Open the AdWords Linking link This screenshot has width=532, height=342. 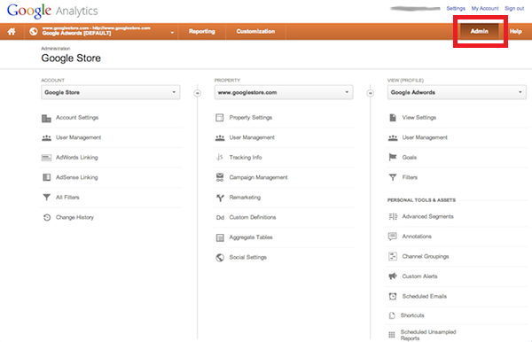coord(76,158)
